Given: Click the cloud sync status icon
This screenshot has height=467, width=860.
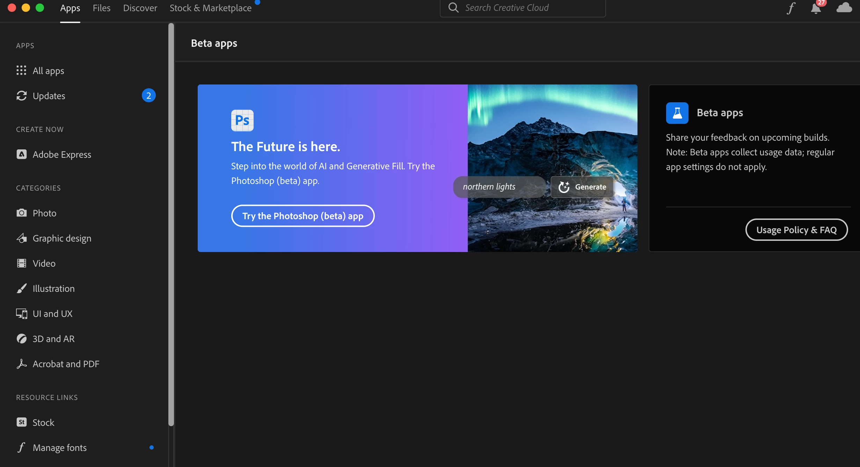Looking at the screenshot, I should click(844, 8).
